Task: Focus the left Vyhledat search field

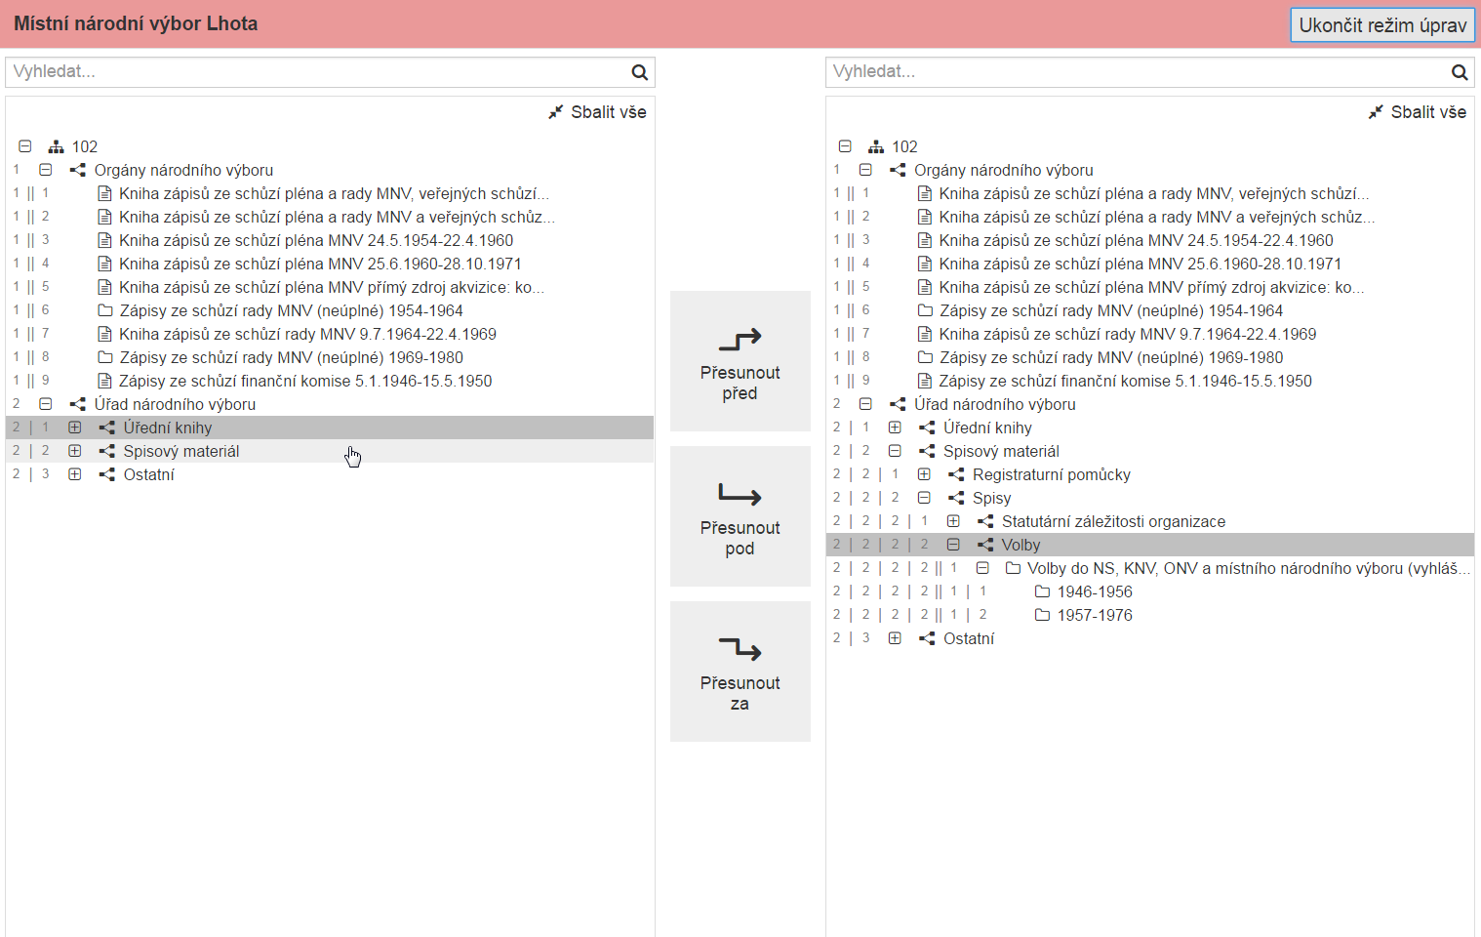Action: [x=317, y=72]
